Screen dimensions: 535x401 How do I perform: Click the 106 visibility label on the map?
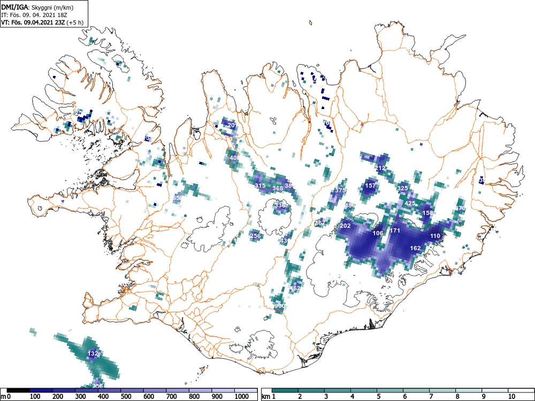[378, 233]
